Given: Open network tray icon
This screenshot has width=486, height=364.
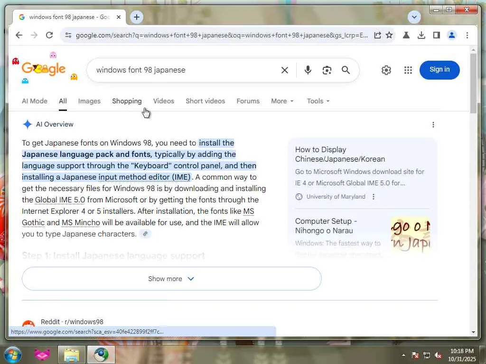Looking at the screenshot, I should 427,355.
